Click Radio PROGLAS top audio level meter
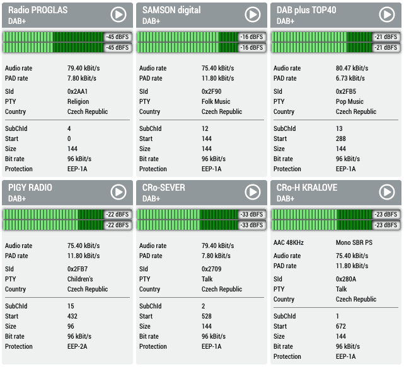The width and height of the screenshot is (404, 367). [67, 37]
